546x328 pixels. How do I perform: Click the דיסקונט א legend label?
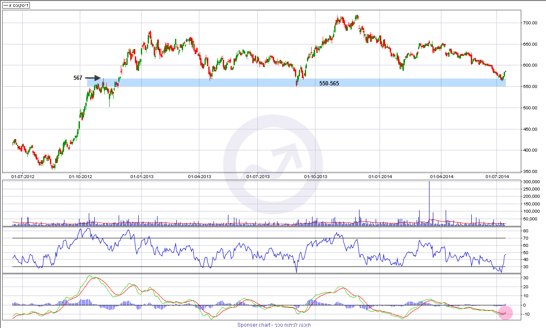16,5
